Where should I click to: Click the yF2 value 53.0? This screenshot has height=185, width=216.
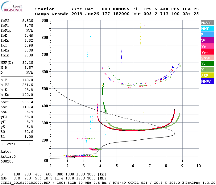coord(29,117)
